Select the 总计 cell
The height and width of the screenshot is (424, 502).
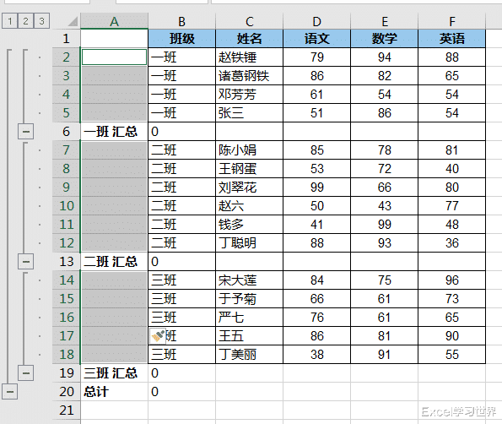(x=114, y=392)
